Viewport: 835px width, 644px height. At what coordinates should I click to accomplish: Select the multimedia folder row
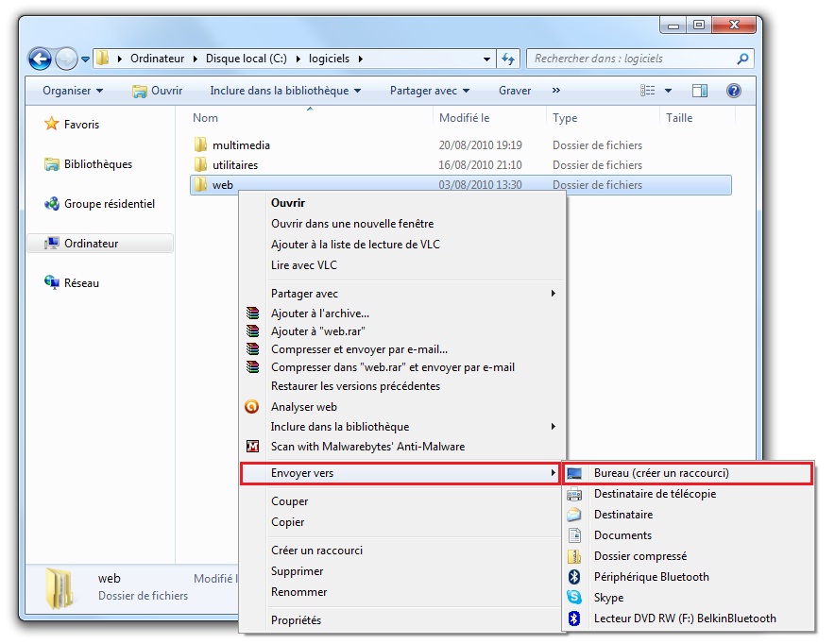[461, 145]
